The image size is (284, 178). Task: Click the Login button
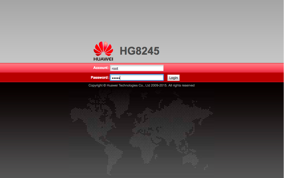173,78
